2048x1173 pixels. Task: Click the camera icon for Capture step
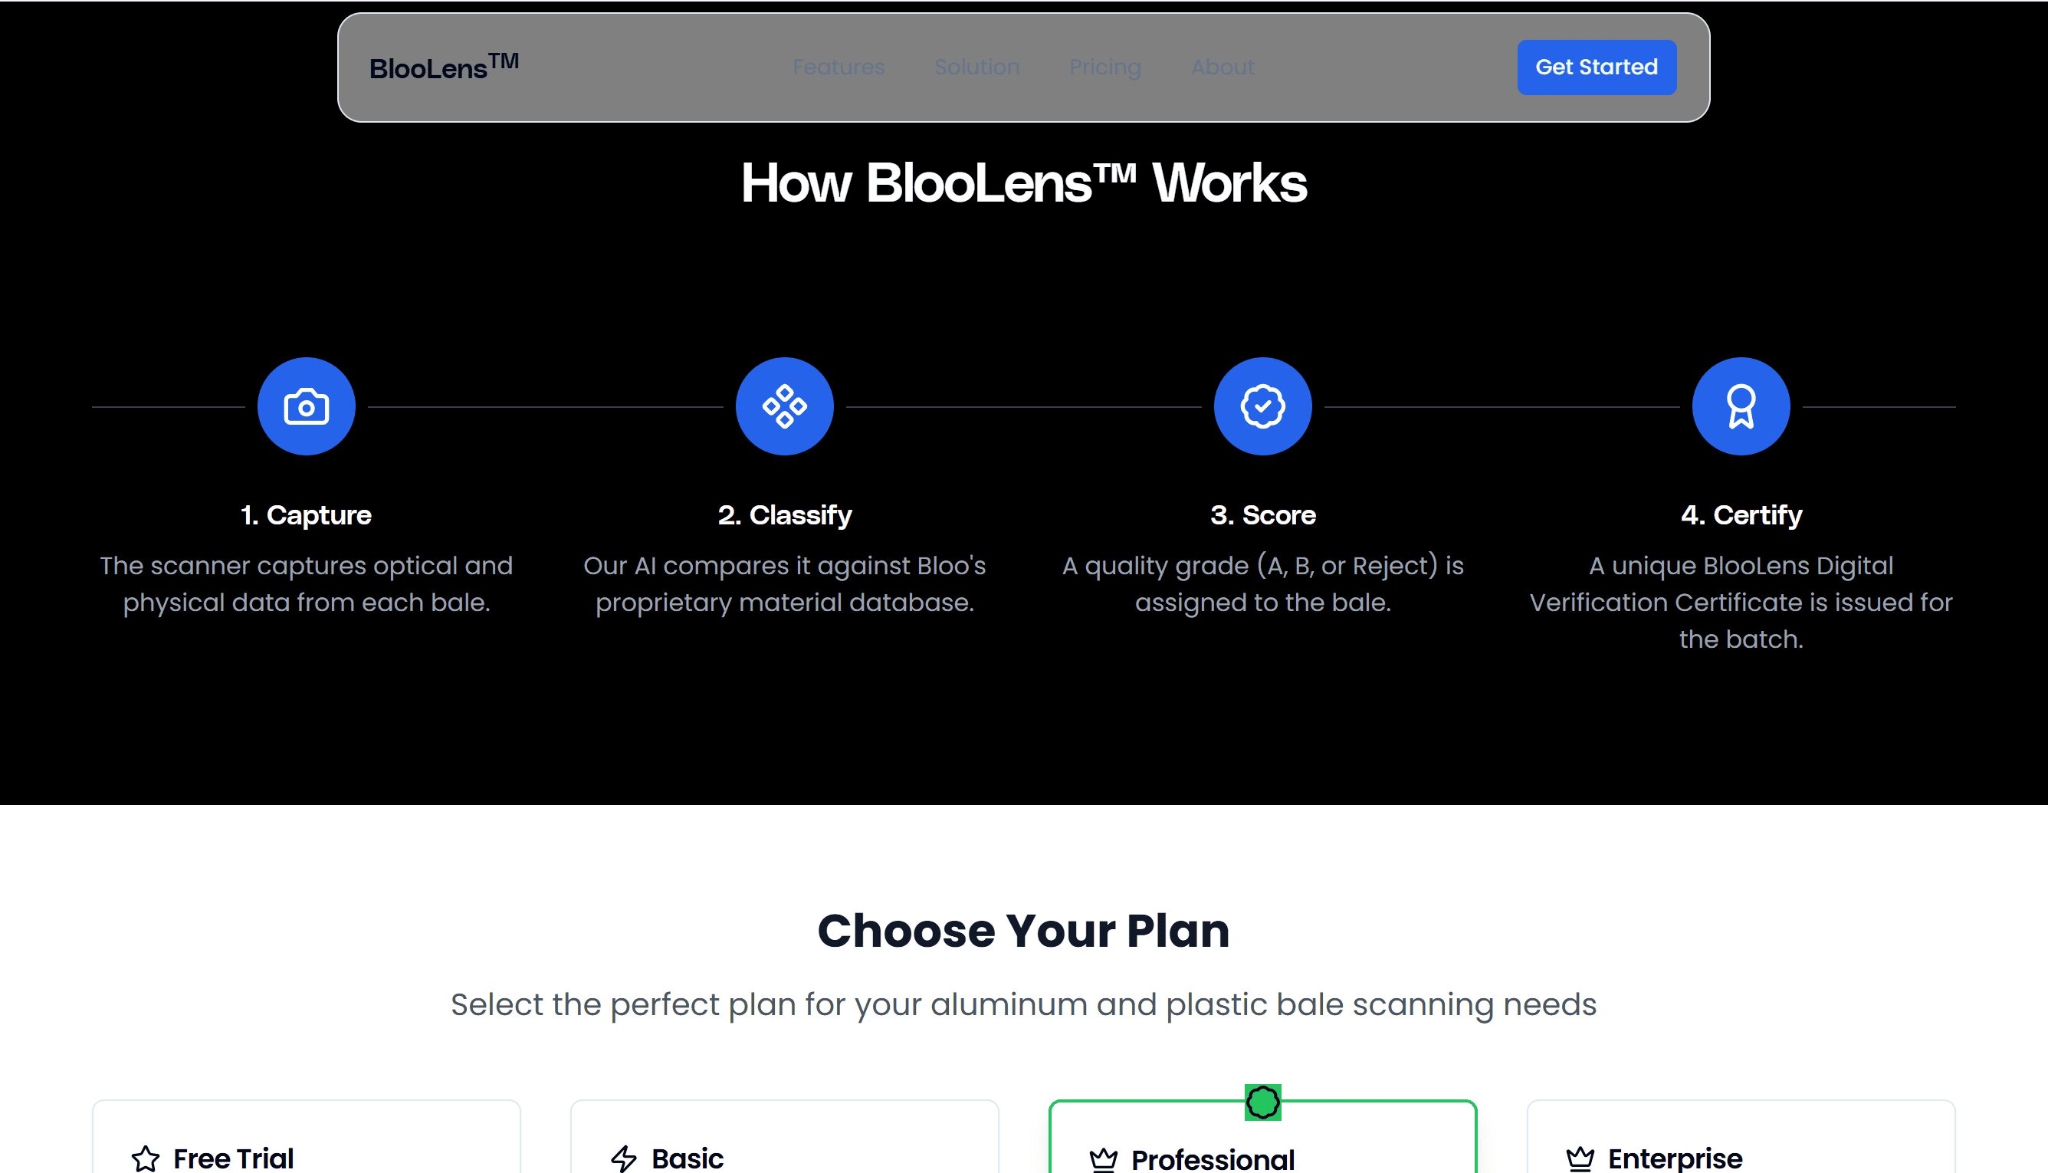pos(306,406)
